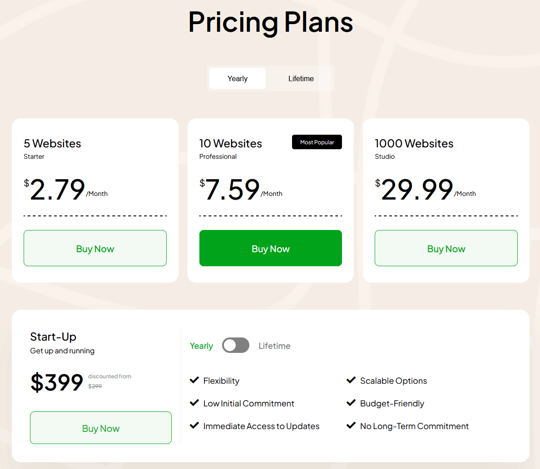
Task: Click the No Long-Term Commitment checkmark
Action: click(351, 425)
